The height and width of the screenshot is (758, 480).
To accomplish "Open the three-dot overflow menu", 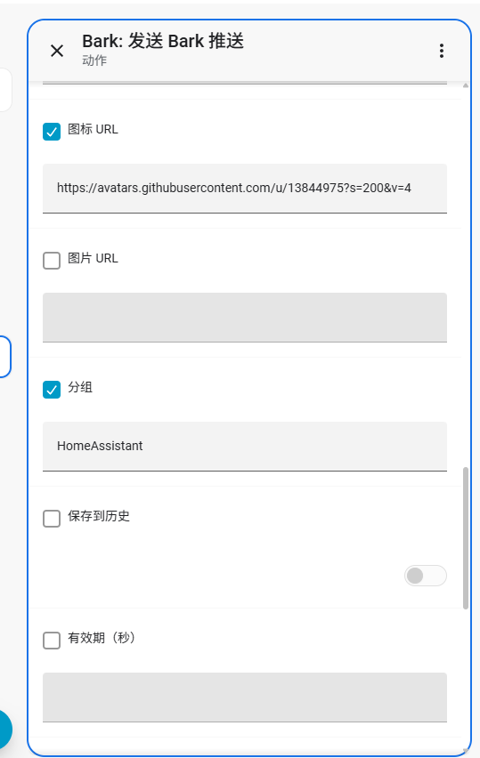I will click(x=442, y=51).
